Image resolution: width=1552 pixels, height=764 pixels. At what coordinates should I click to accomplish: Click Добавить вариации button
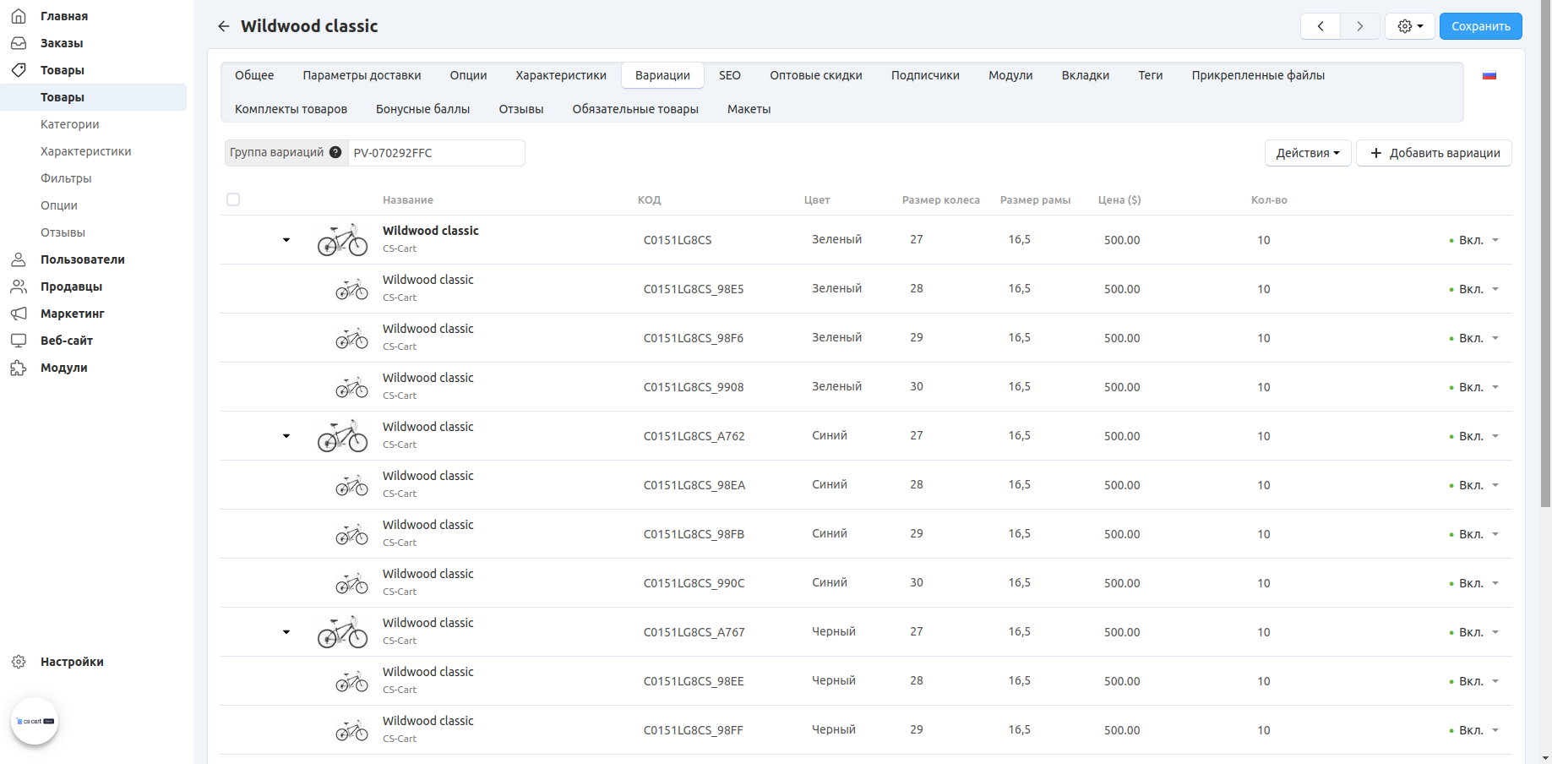pyautogui.click(x=1434, y=153)
